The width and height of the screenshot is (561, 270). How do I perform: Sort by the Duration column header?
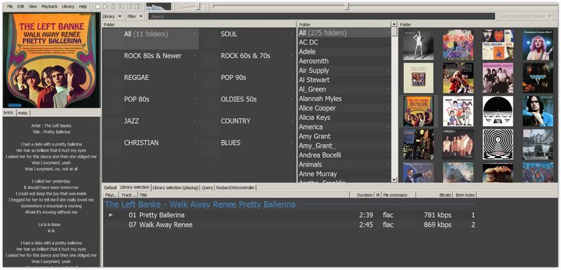click(x=362, y=195)
